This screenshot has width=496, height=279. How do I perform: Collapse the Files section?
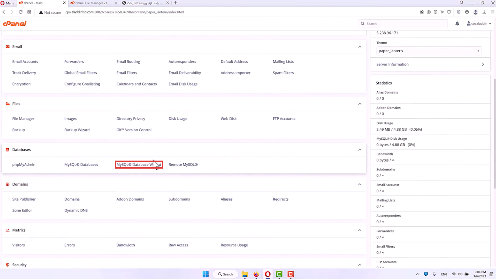(360, 104)
